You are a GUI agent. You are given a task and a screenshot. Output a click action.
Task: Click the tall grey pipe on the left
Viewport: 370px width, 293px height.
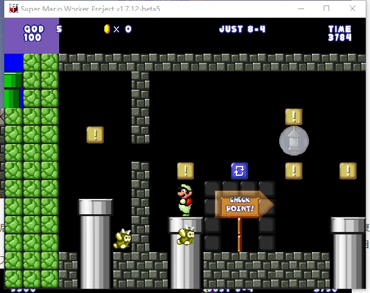click(95, 244)
